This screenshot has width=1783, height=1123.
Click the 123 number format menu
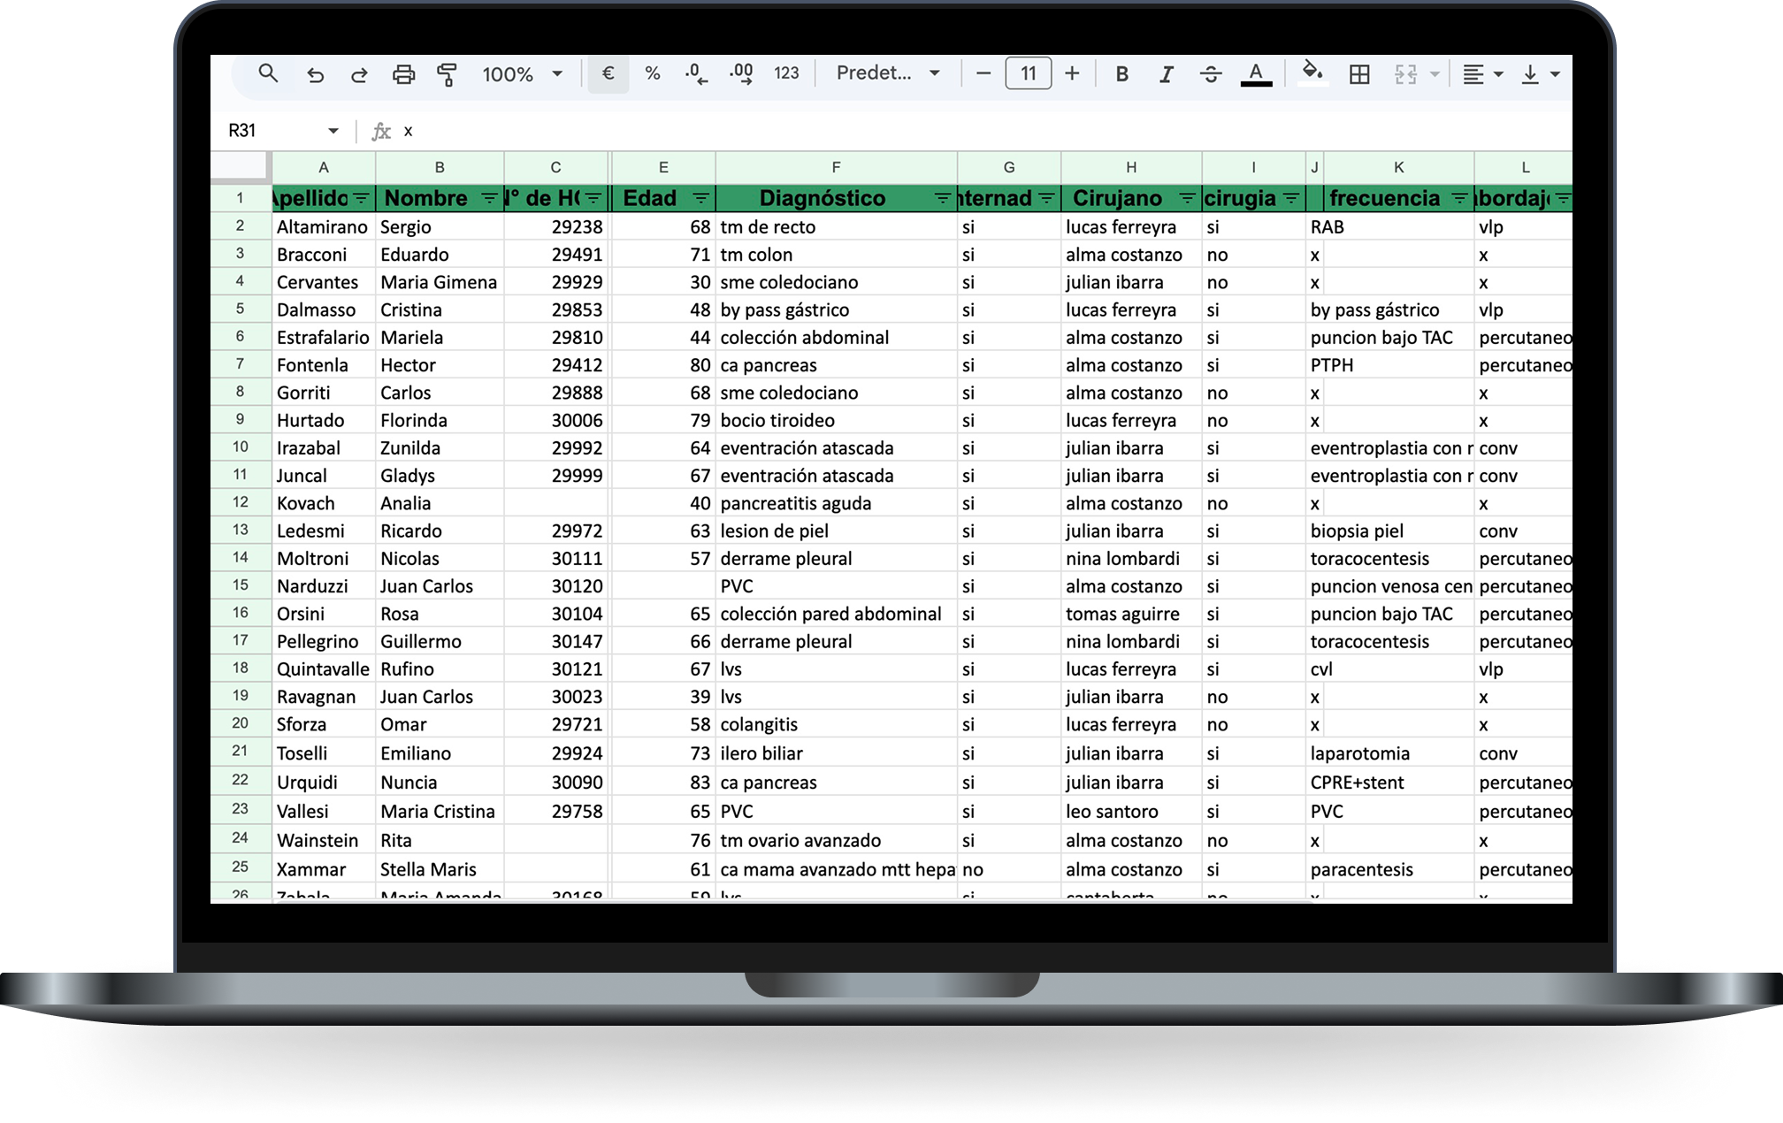(786, 73)
